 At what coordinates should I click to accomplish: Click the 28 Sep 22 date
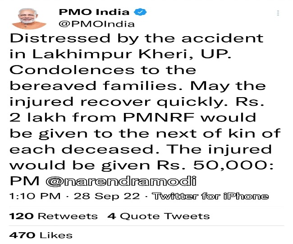point(107,196)
